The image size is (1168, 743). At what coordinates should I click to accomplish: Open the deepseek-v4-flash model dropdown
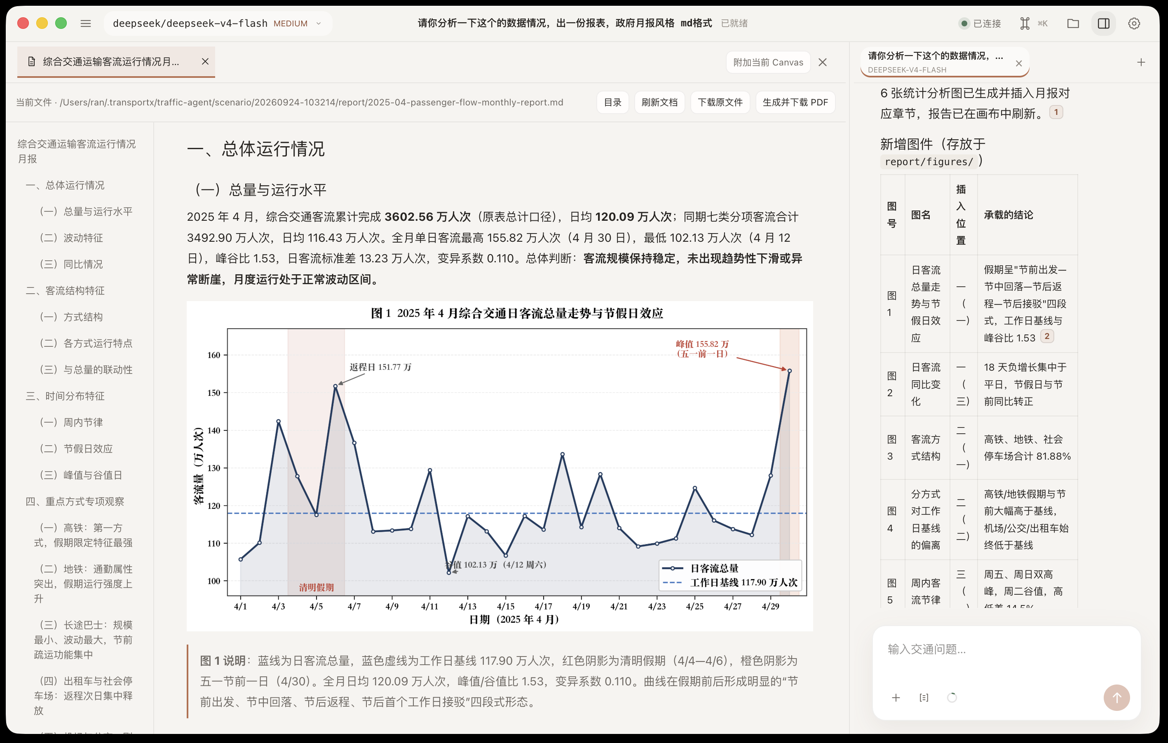pos(217,23)
